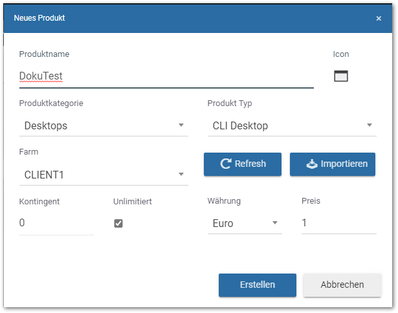Close the Neues Produkt dialog
The image size is (398, 313).
(x=379, y=19)
